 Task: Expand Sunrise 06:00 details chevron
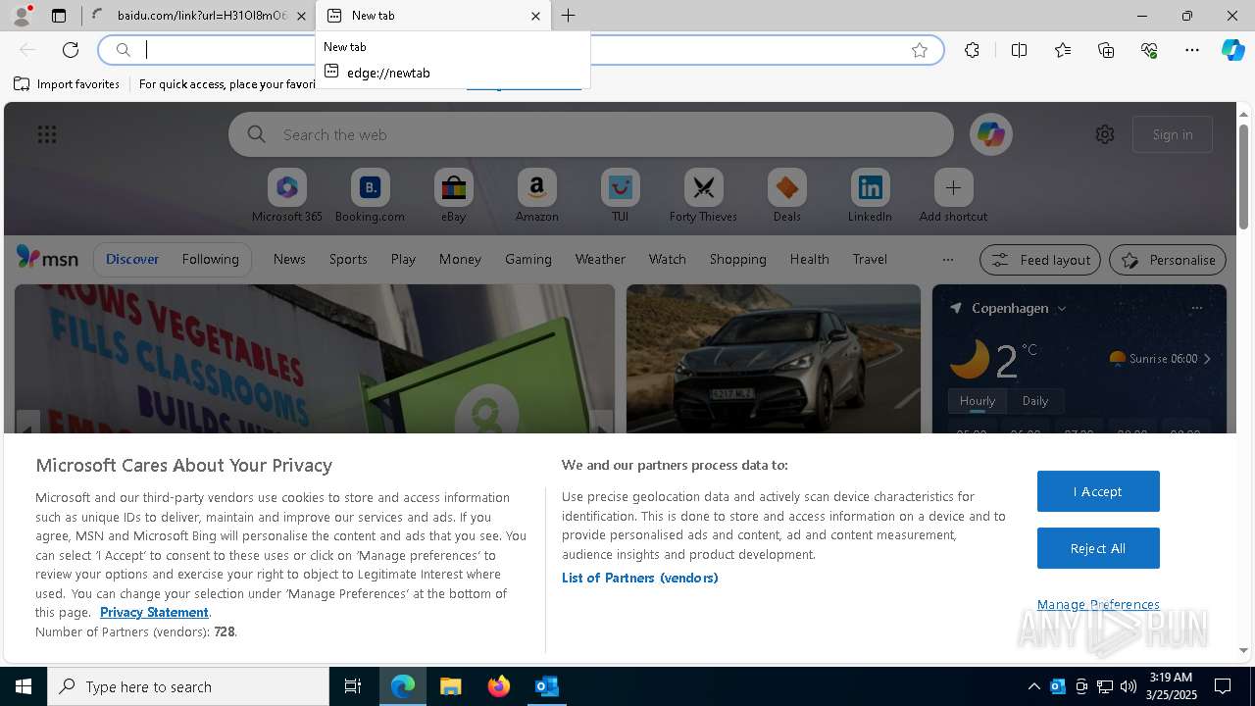(x=1207, y=359)
